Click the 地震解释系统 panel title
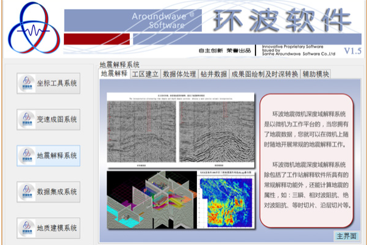The height and width of the screenshot is (245, 367). [119, 65]
